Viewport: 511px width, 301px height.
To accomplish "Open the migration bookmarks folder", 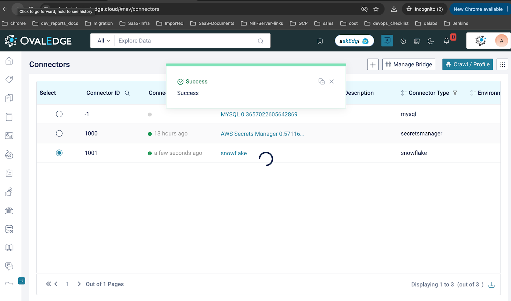I will coord(99,23).
